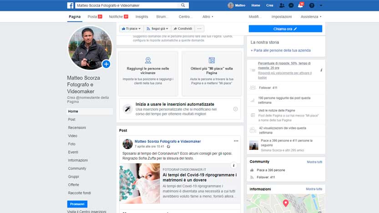Click the info icon on article preview
The width and height of the screenshot is (379, 213).
[x=233, y=166]
